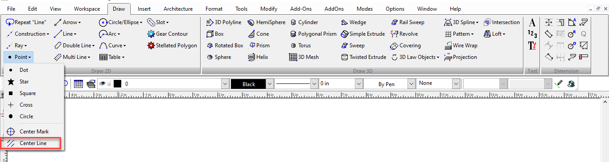Select Center Line from Point menu

coord(33,143)
